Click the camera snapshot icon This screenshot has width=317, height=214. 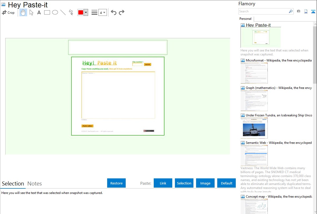tap(298, 11)
